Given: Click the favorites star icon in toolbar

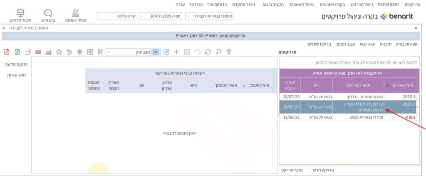Looking at the screenshot, I should (59, 52).
